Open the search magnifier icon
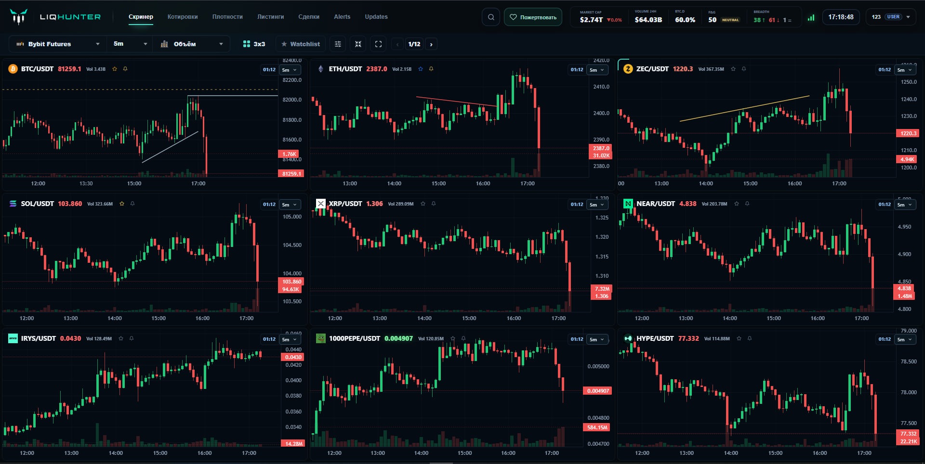Screen dimensions: 925x464 tap(490, 17)
